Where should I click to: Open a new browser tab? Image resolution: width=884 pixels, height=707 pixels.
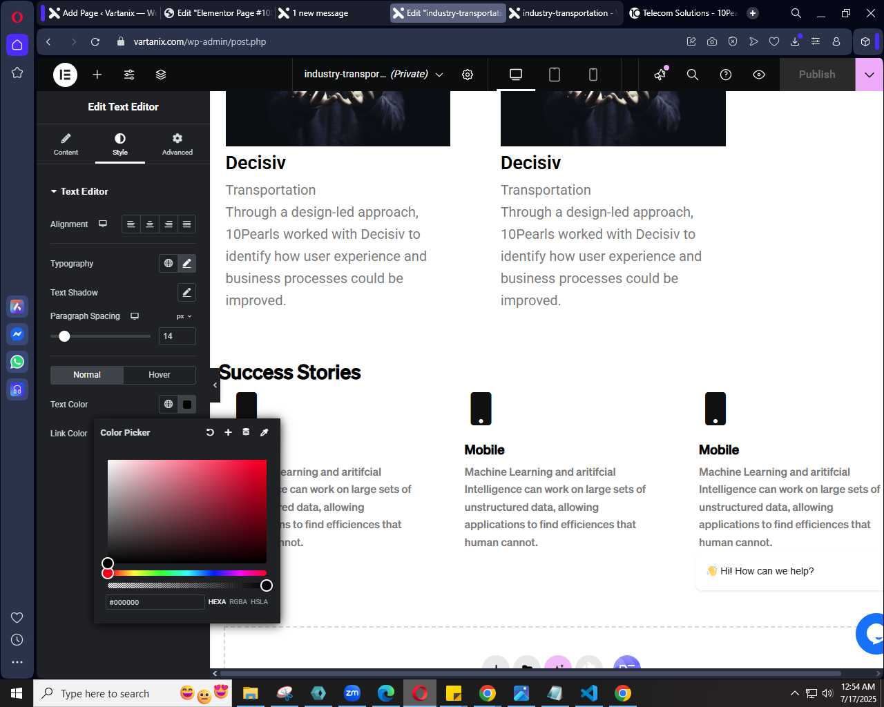[753, 13]
